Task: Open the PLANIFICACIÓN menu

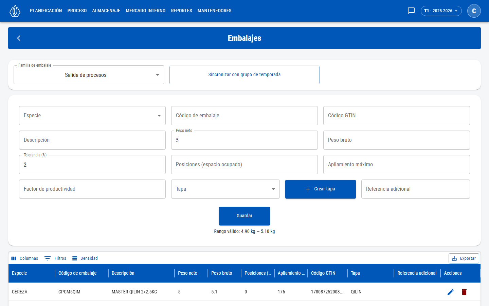Action: click(x=46, y=11)
